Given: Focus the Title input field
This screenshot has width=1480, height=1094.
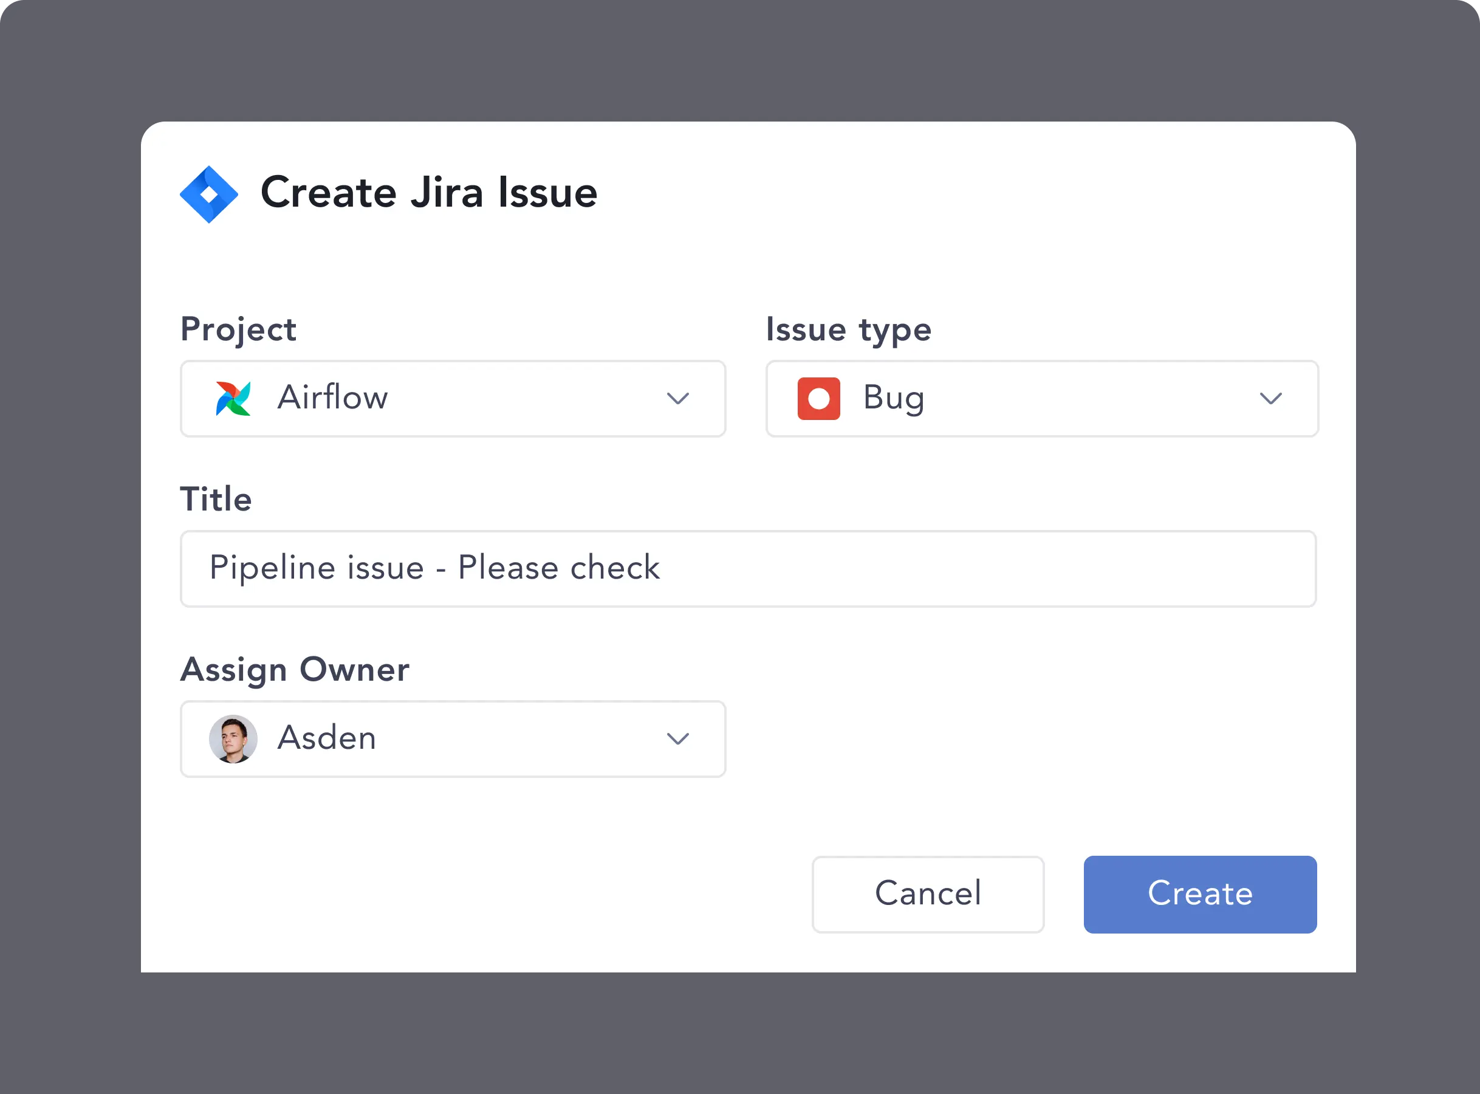Looking at the screenshot, I should [x=749, y=569].
